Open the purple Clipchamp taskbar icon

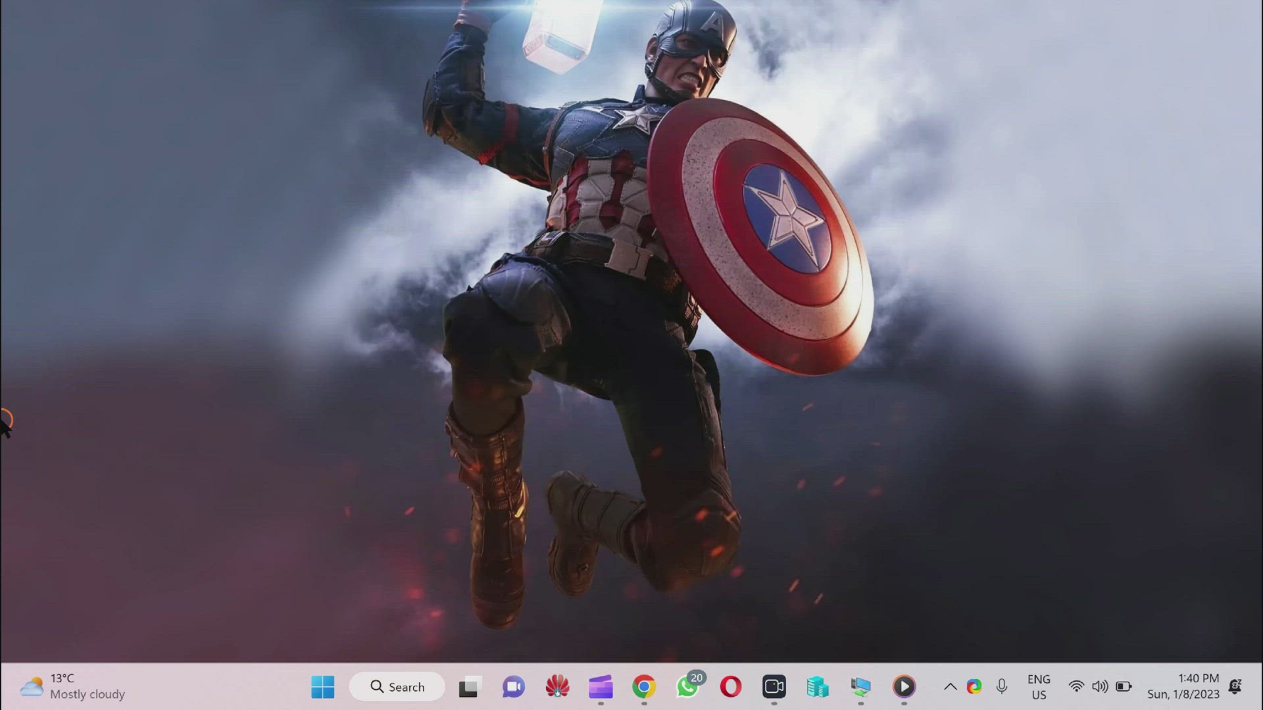tap(601, 687)
